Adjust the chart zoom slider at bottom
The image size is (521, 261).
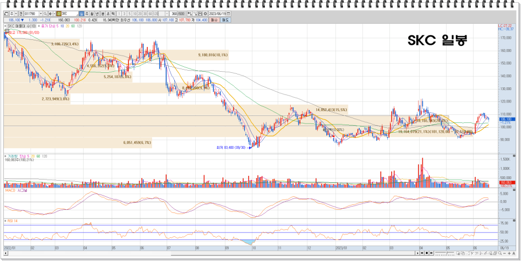click(x=444, y=253)
